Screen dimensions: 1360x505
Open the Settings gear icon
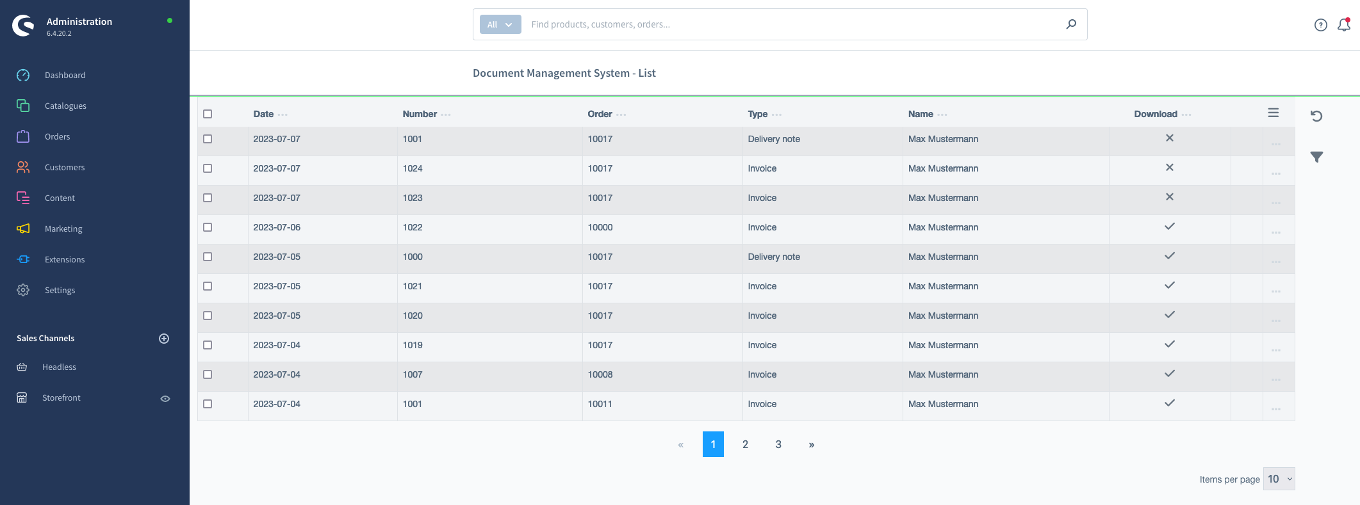[23, 290]
